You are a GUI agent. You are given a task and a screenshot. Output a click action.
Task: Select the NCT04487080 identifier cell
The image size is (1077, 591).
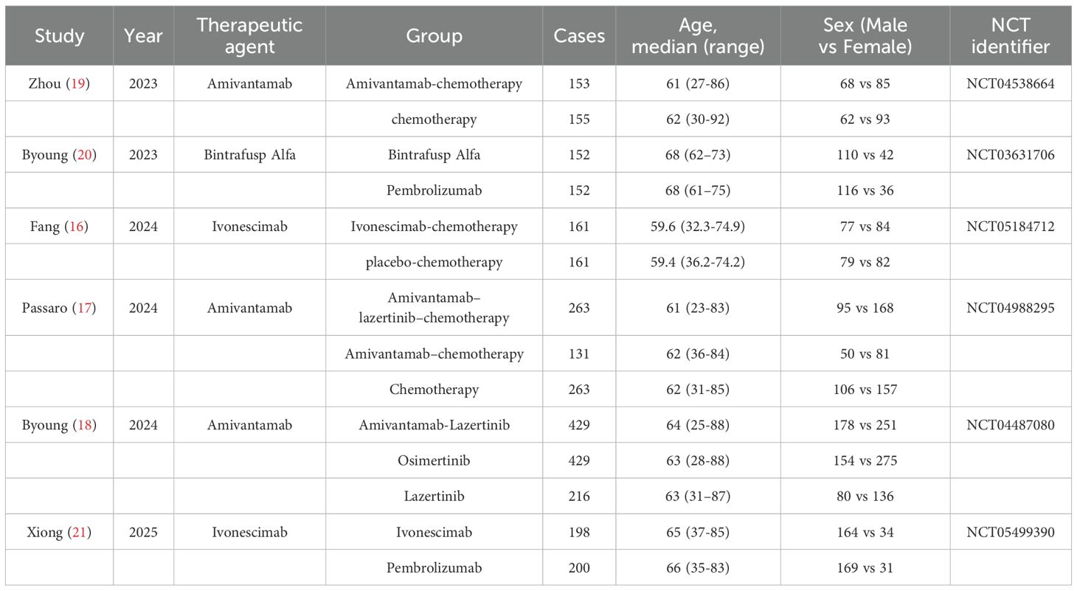pos(1011,425)
